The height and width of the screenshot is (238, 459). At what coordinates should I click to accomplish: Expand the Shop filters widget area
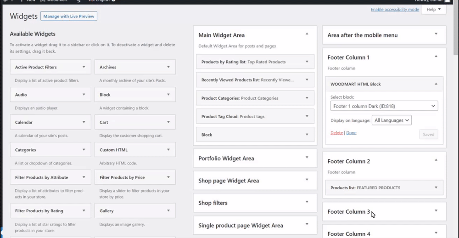pyautogui.click(x=307, y=203)
